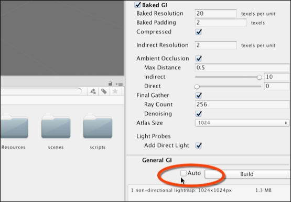Image resolution: width=291 pixels, height=202 pixels.
Task: Click the Baked Padding input field
Action: pyautogui.click(x=220, y=22)
